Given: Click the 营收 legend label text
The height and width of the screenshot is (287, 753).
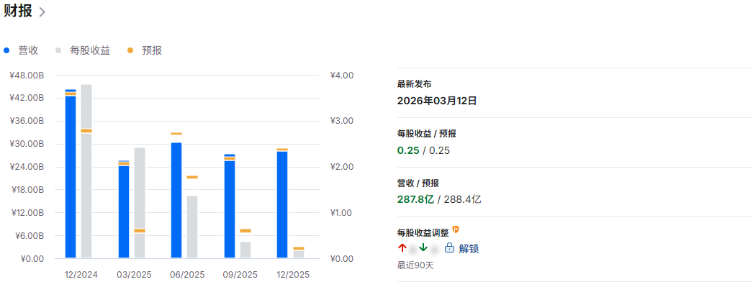Looking at the screenshot, I should coord(28,50).
